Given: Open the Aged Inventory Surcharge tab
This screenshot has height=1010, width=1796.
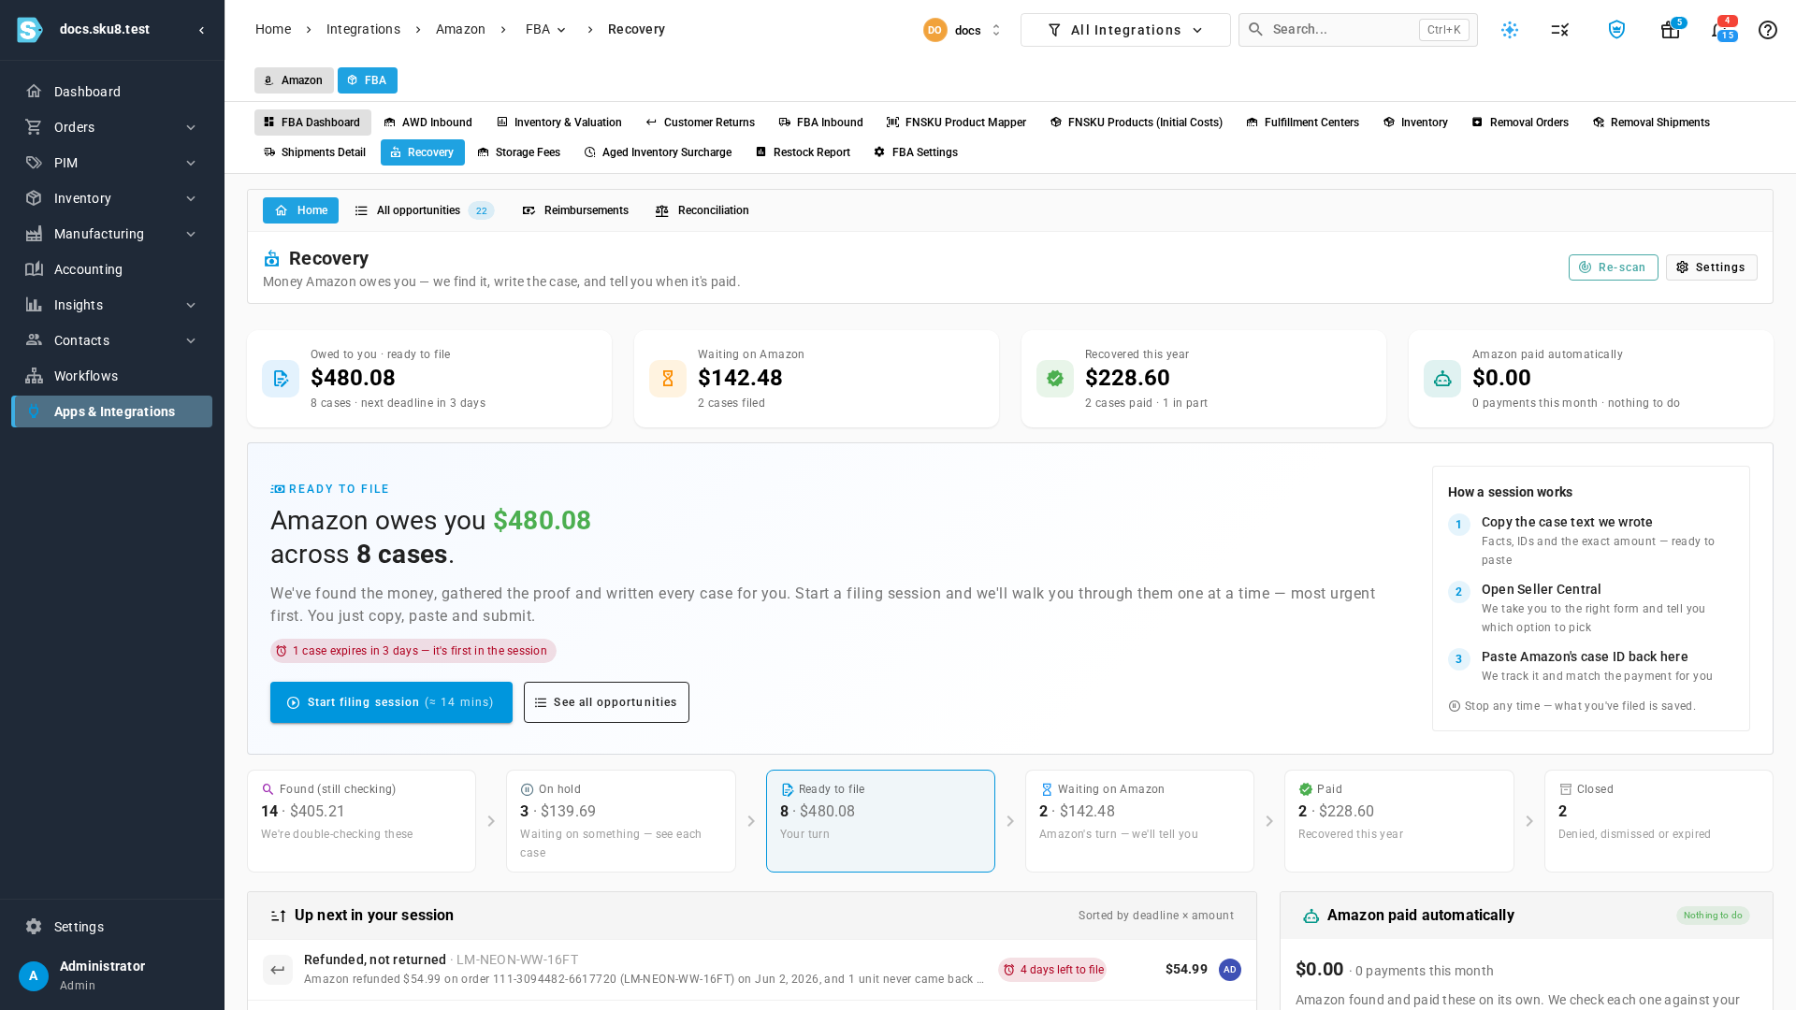Looking at the screenshot, I should pos(658,152).
